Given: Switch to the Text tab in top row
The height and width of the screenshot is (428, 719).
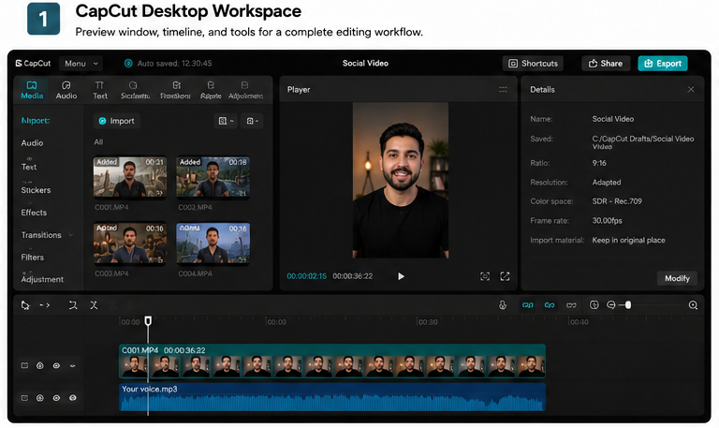Looking at the screenshot, I should point(100,90).
